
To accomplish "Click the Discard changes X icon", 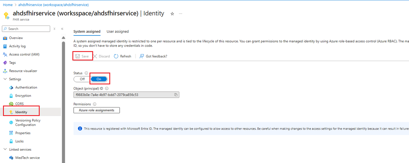I will [95, 56].
